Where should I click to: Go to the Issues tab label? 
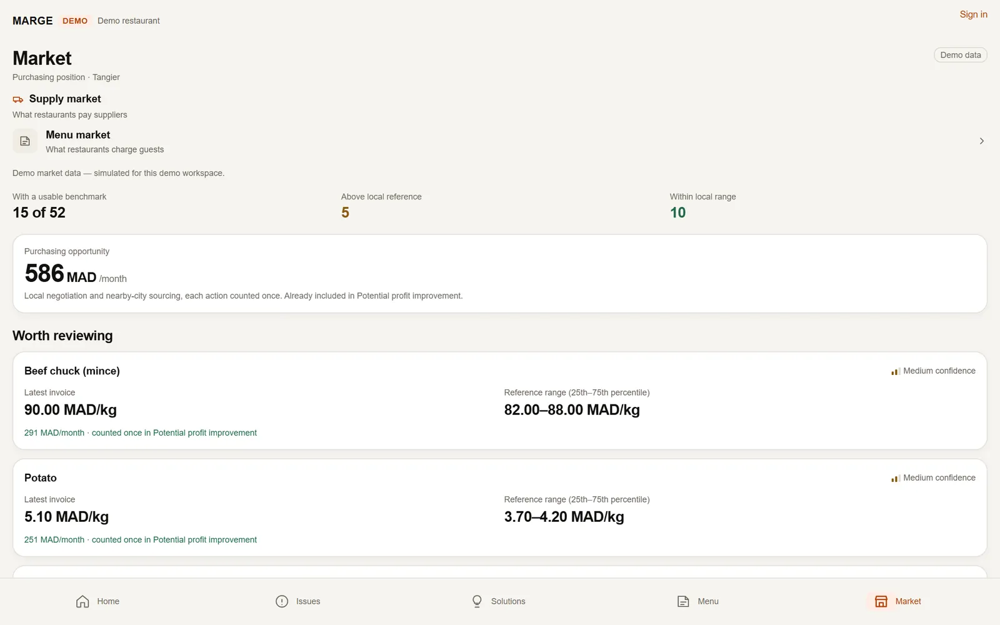point(308,601)
